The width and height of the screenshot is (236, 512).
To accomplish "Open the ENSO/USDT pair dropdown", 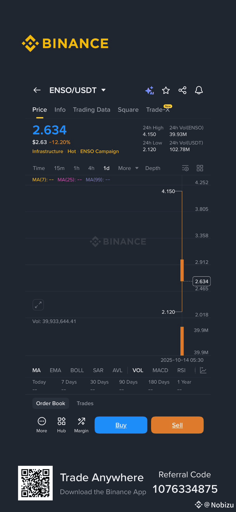I will pos(103,90).
